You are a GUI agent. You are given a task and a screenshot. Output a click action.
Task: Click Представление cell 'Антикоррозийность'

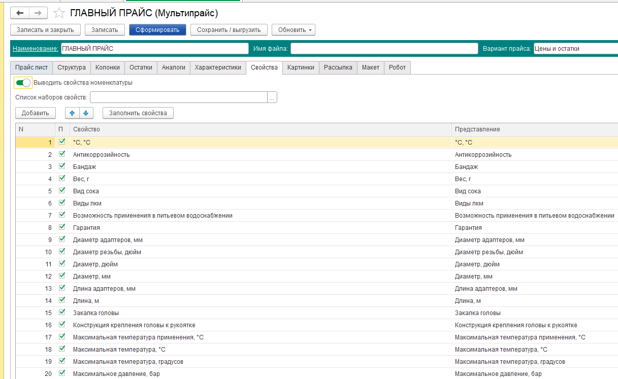pyautogui.click(x=535, y=154)
